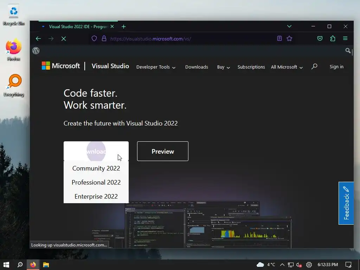Click Firefox in the taskbar
Image resolution: width=360 pixels, height=270 pixels.
tap(33, 265)
